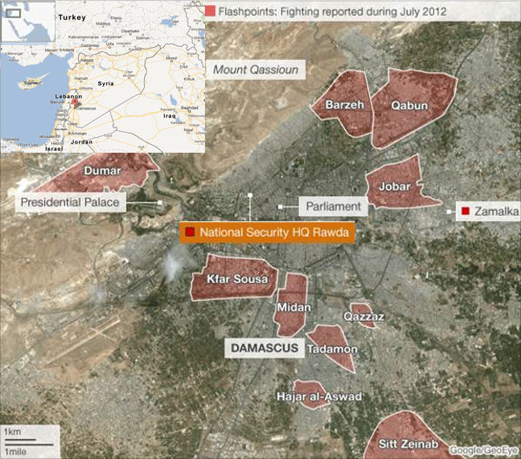Select the Midan district region
Image resolution: width=521 pixels, height=459 pixels.
291,305
